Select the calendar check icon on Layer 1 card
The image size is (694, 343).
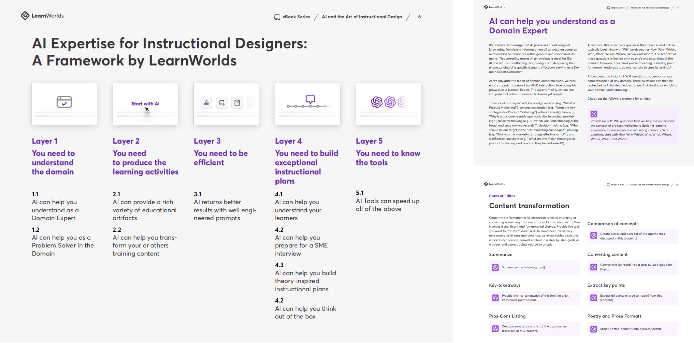(x=64, y=101)
